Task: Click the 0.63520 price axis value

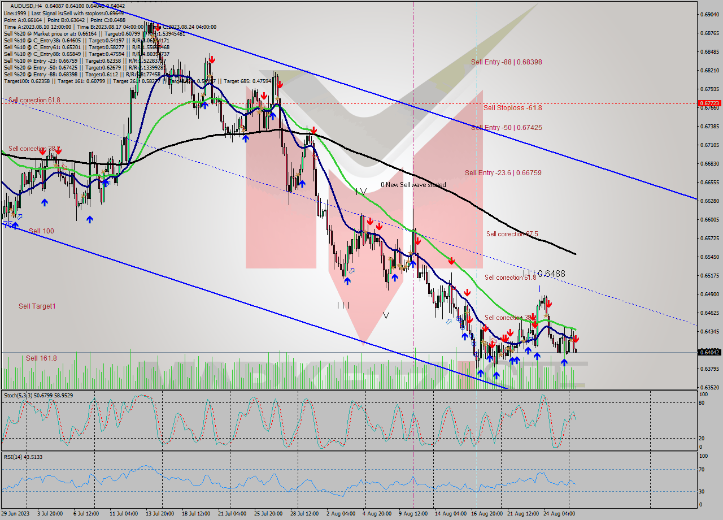Action: tap(709, 388)
